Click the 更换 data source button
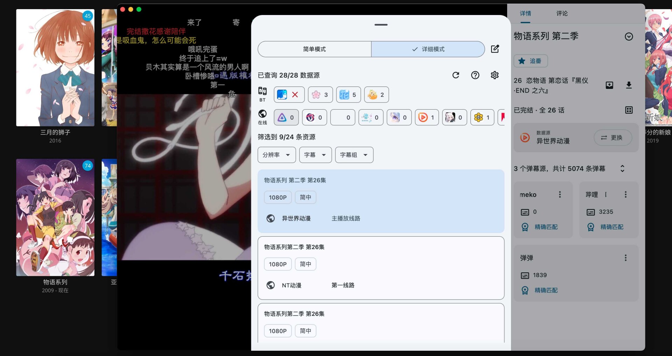 click(613, 138)
